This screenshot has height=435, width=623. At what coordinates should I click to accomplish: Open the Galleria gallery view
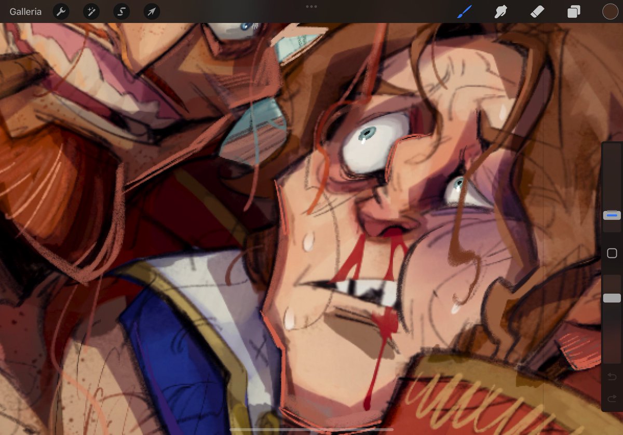click(x=25, y=11)
